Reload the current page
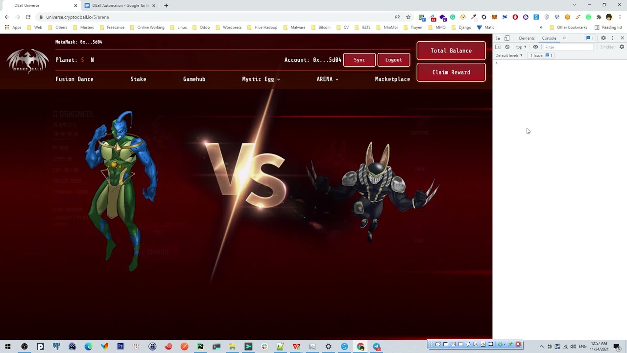Screen dimensions: 627x353 [x=28, y=17]
